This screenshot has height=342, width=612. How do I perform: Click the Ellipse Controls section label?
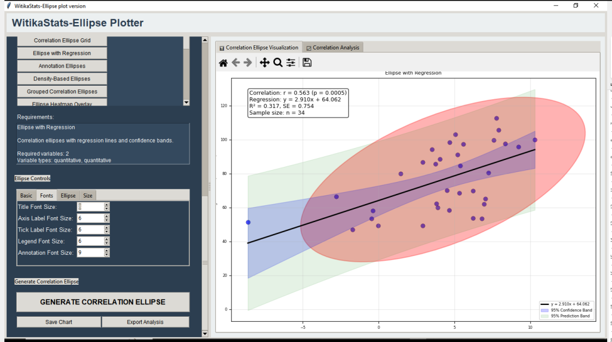click(32, 178)
